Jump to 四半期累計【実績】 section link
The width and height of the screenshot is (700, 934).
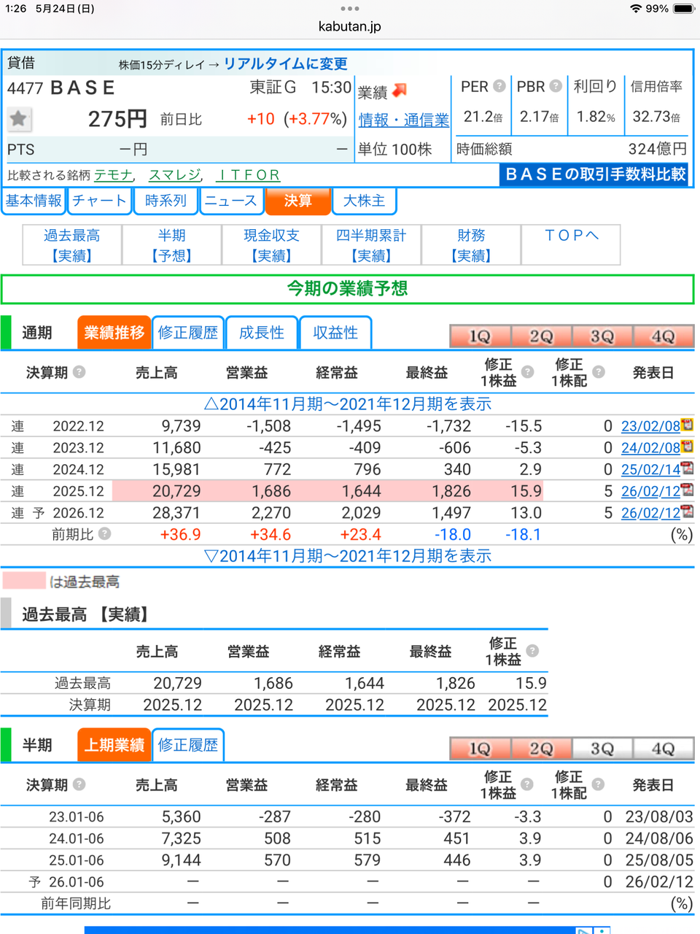pos(371,245)
